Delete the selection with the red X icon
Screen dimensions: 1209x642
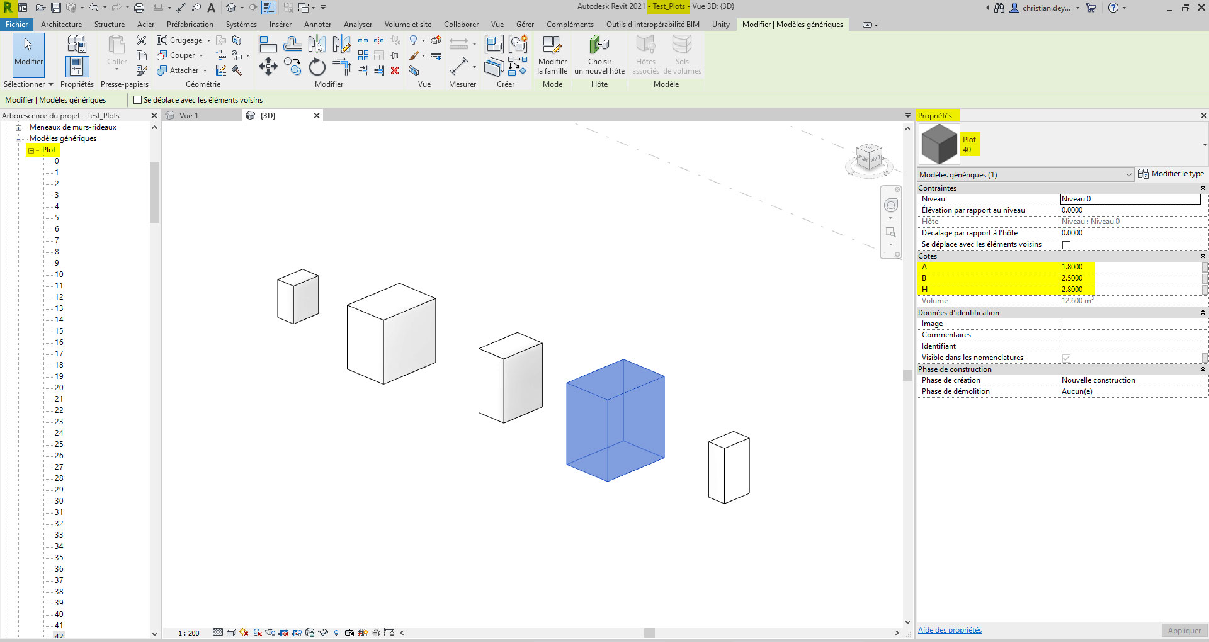[x=395, y=71]
